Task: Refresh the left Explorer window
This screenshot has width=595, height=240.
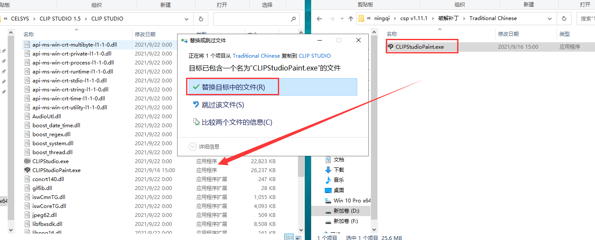Action: [x=201, y=19]
